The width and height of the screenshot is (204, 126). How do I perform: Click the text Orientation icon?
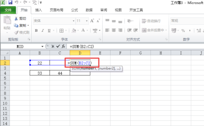click(x=130, y=21)
